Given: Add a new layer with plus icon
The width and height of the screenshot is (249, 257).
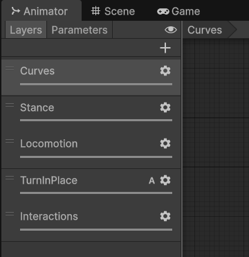Looking at the screenshot, I should pyautogui.click(x=165, y=48).
